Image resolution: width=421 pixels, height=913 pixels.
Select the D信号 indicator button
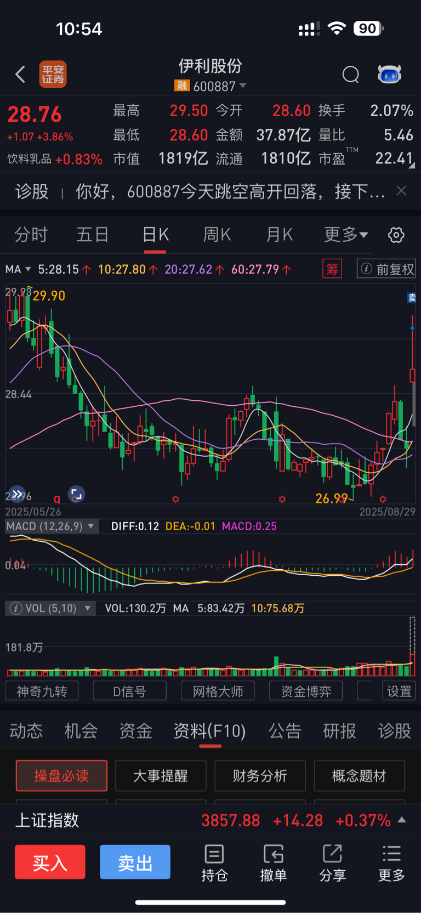tap(130, 691)
